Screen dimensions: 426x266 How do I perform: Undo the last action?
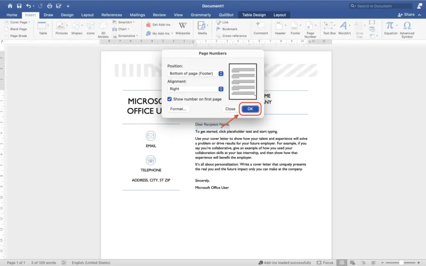click(29, 6)
